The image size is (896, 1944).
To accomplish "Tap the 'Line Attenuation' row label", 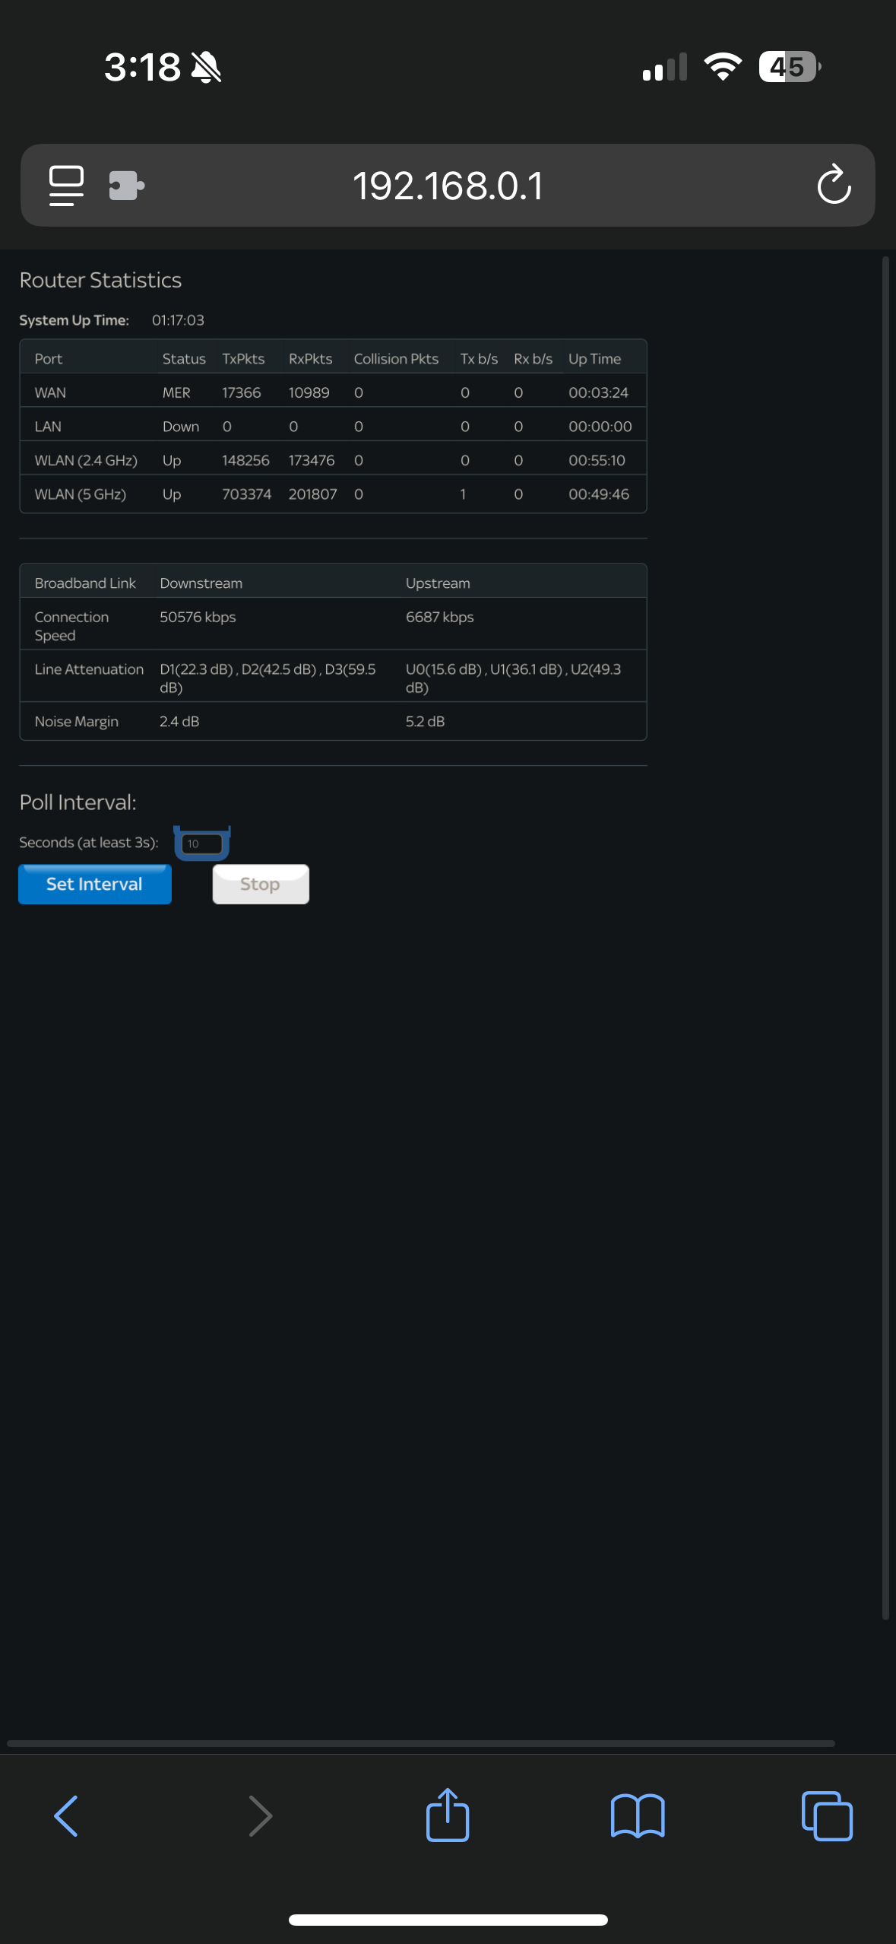I will pos(89,669).
